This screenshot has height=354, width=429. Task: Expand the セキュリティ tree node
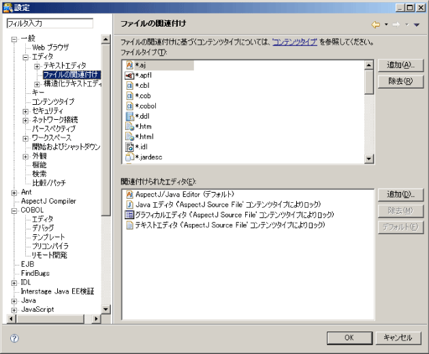tap(25, 112)
